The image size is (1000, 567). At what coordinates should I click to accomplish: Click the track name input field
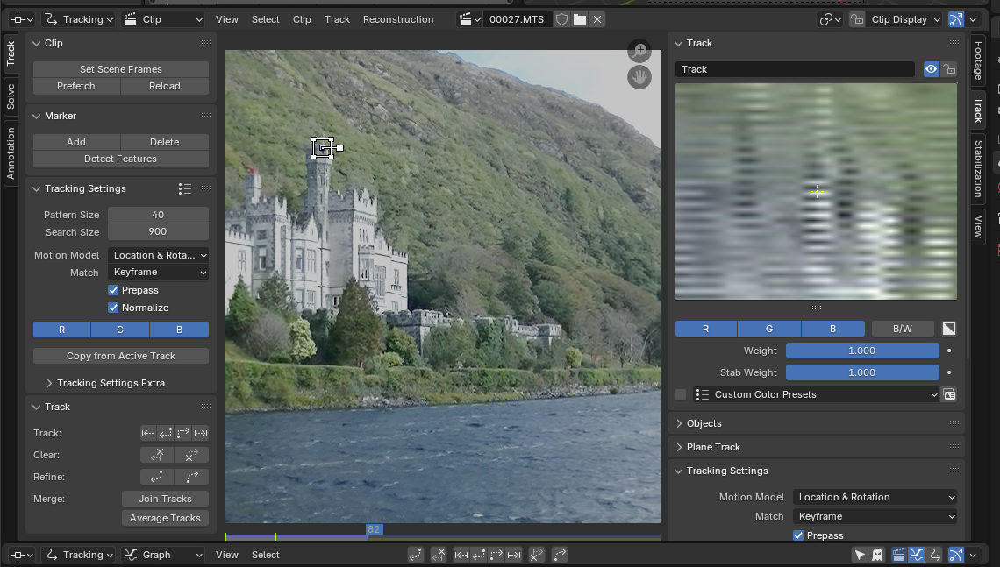(x=796, y=69)
